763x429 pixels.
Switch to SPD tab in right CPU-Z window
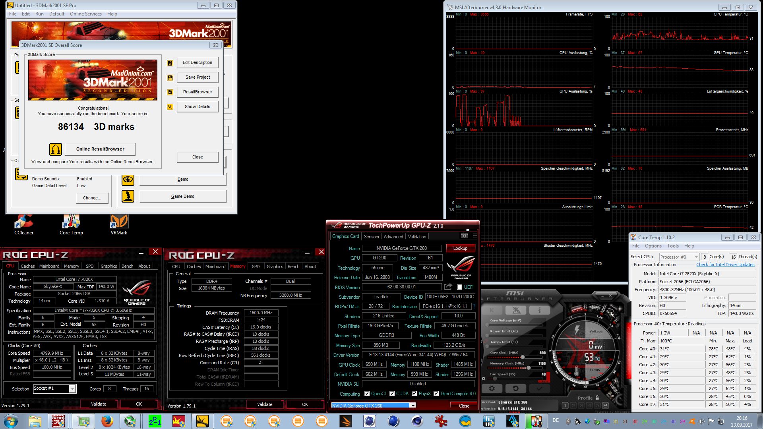pyautogui.click(x=256, y=267)
